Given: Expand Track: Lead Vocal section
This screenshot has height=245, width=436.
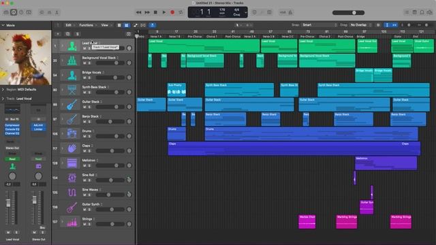Looking at the screenshot, I should [3, 99].
